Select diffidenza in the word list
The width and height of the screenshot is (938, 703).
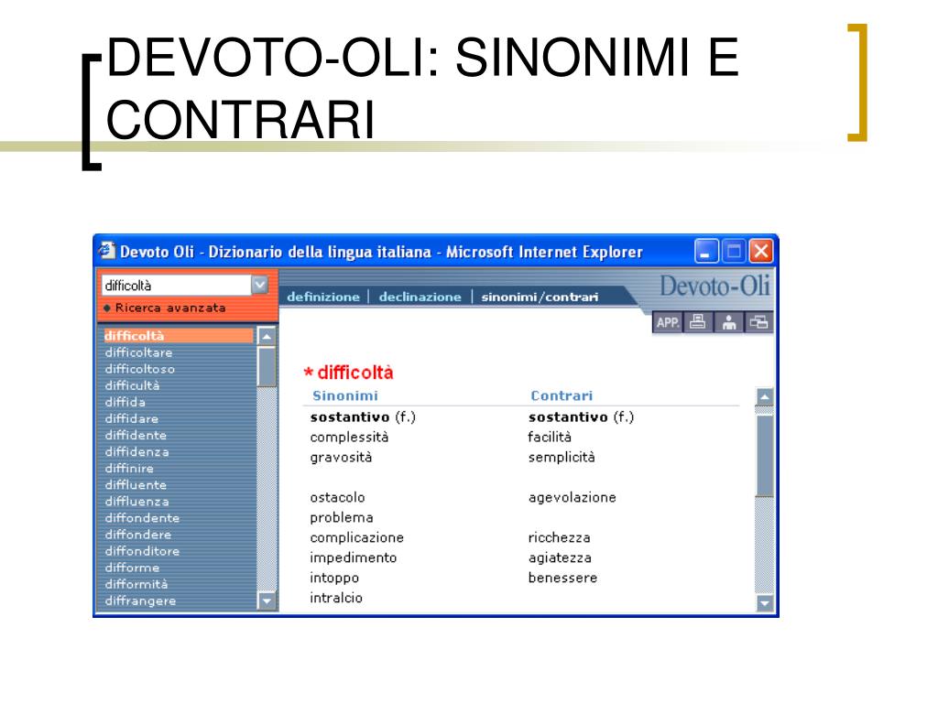pos(137,452)
